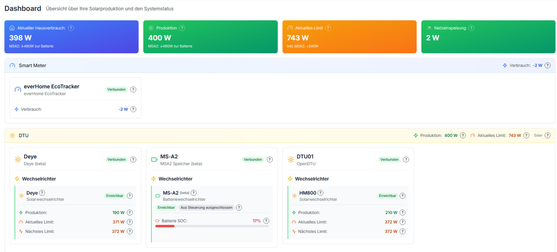557x252 pixels.
Task: Click Verbunden badge on Deye card
Action: coord(117,160)
